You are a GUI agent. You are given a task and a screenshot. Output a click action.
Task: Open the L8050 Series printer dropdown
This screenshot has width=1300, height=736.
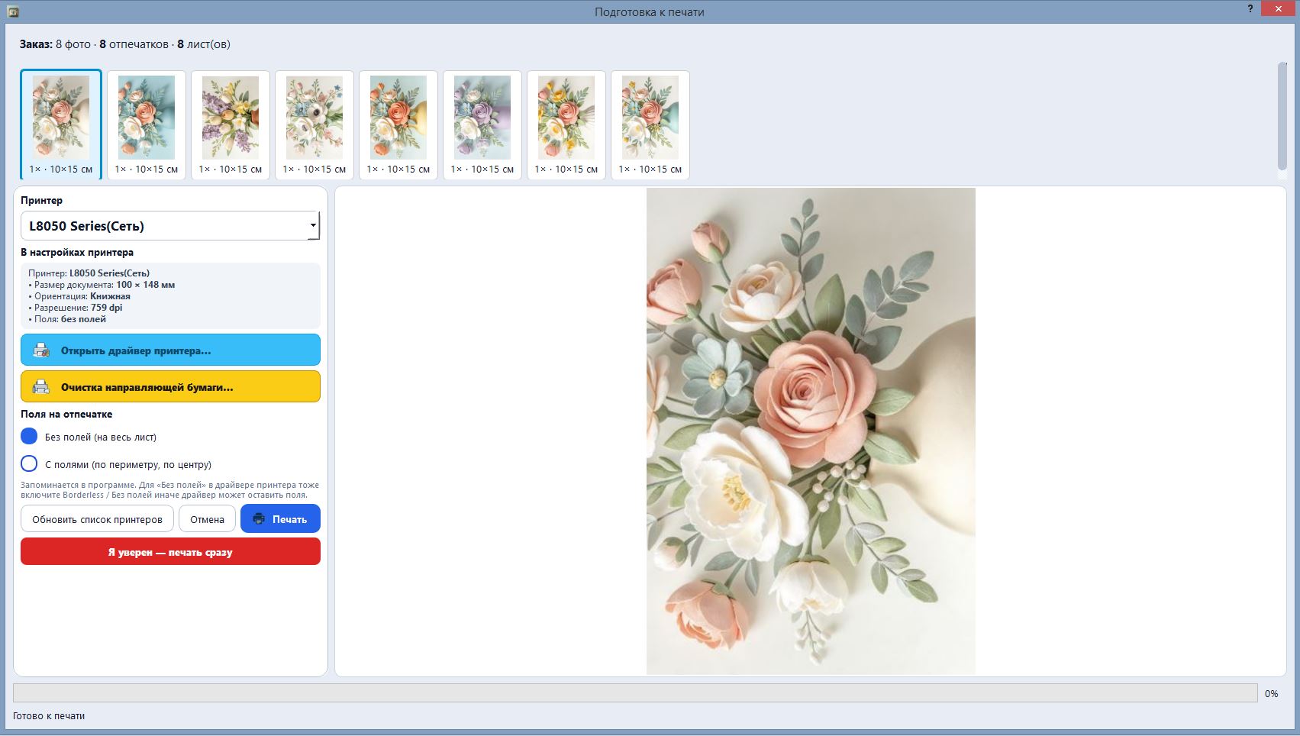pyautogui.click(x=170, y=226)
